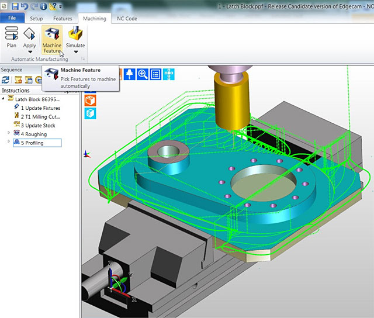
Task: Click the third Sequence toolbar window icon
Action: [x=29, y=79]
